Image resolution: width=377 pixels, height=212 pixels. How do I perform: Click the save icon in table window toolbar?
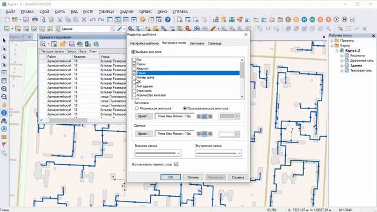(x=71, y=44)
